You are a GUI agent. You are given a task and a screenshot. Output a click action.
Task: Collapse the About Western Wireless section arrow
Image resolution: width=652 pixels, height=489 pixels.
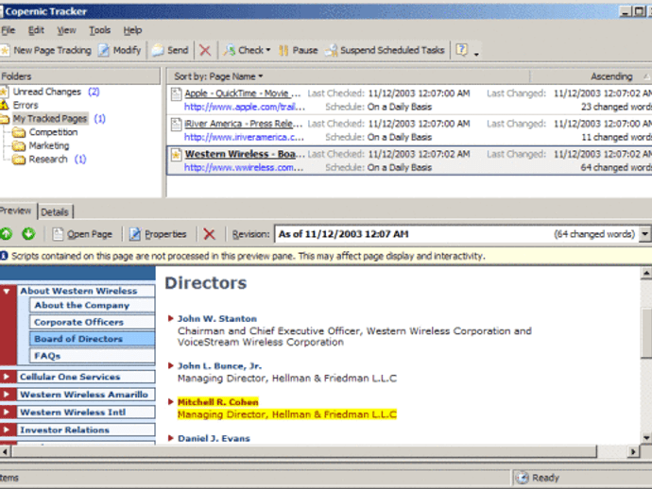point(7,292)
